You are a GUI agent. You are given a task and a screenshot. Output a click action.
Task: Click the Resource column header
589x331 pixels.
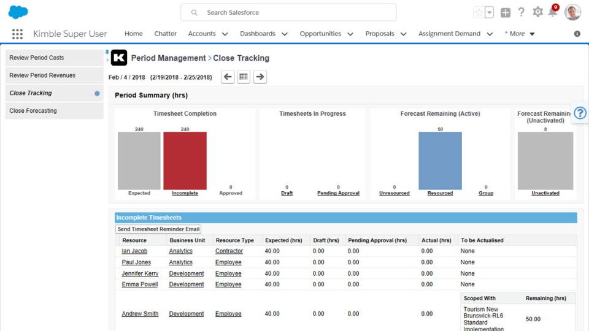(x=134, y=240)
